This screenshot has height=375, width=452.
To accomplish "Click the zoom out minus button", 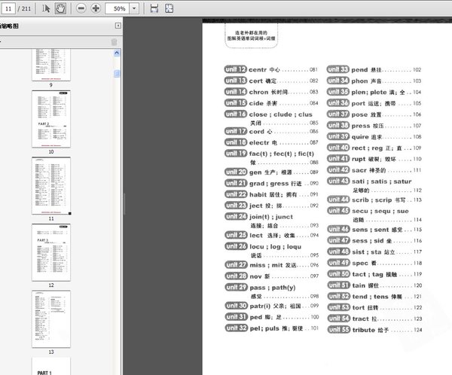I will [x=79, y=8].
